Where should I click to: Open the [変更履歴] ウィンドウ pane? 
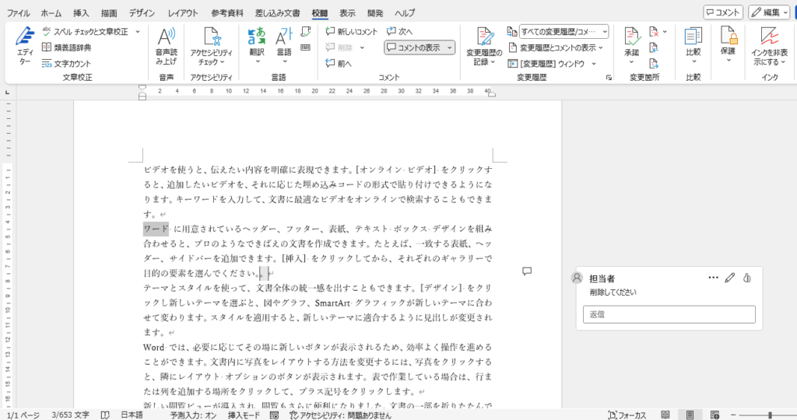tap(546, 64)
